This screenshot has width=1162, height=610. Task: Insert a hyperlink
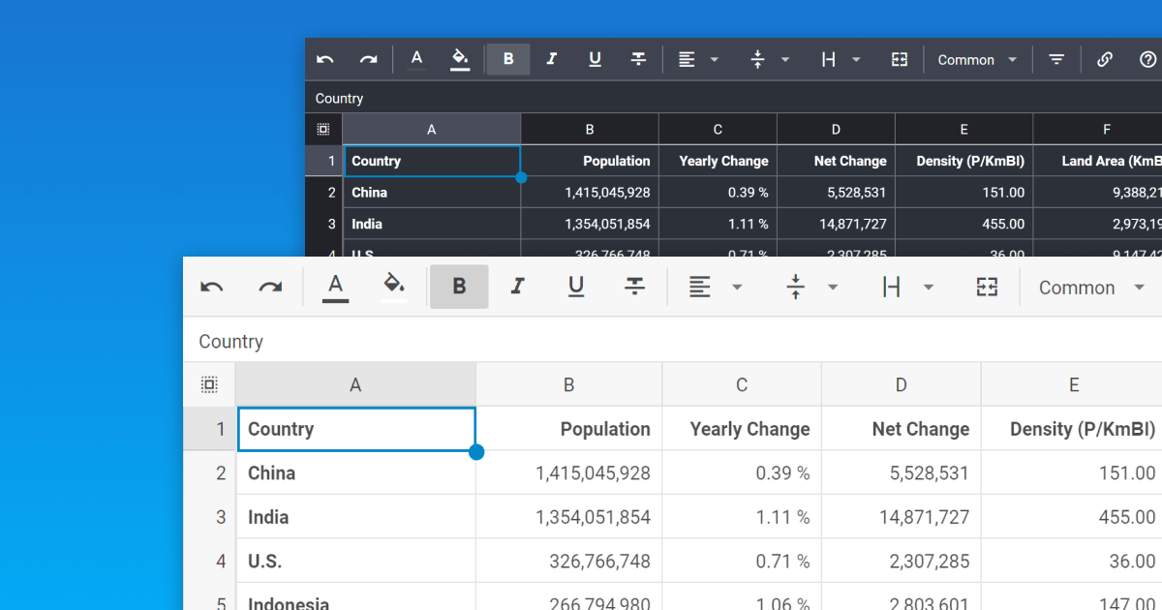[1105, 59]
